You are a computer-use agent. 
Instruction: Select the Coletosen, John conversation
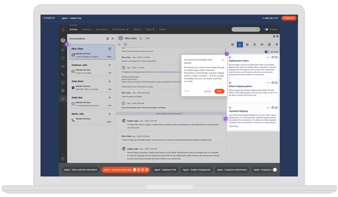pyautogui.click(x=92, y=69)
